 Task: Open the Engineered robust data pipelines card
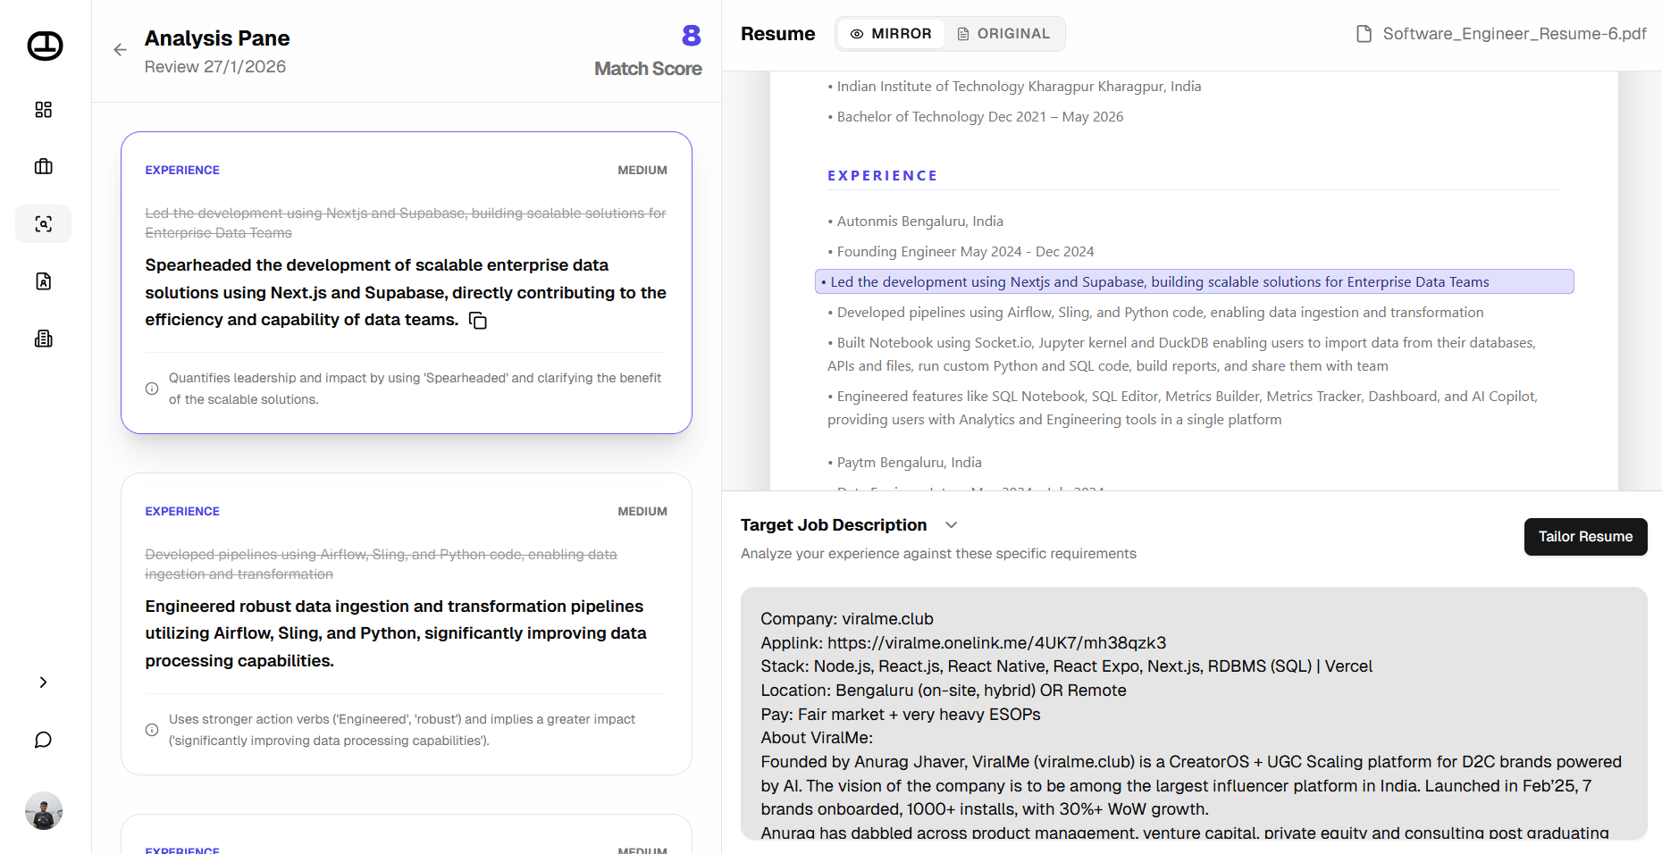tap(407, 624)
